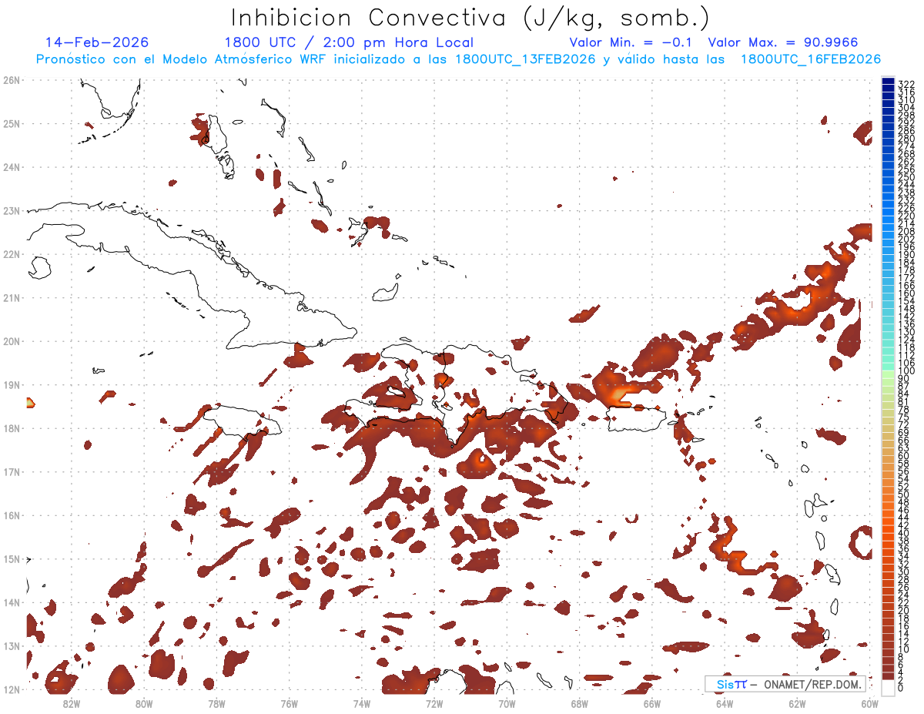924x714 pixels.
Task: Click the '15N' latitude label
Action: point(12,558)
